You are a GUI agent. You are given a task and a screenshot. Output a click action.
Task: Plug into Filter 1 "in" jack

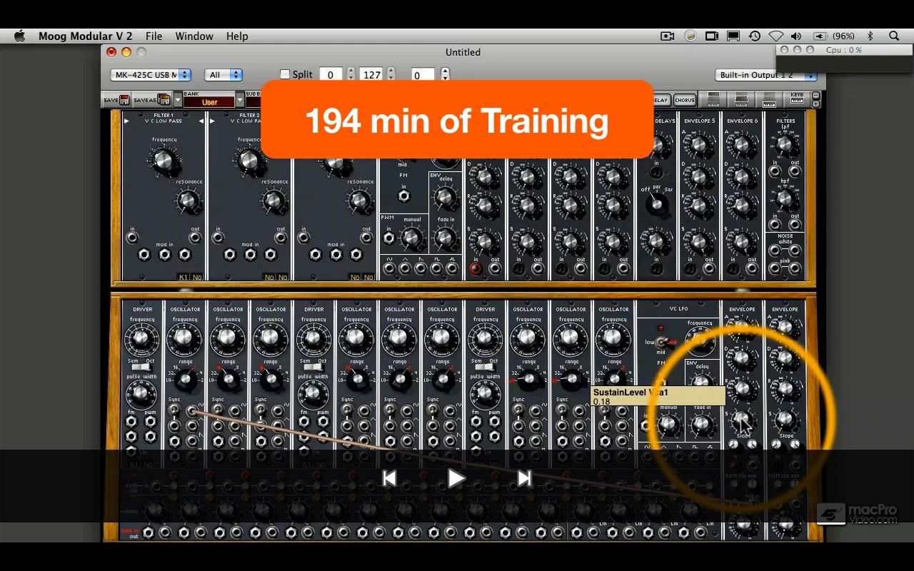[x=132, y=238]
